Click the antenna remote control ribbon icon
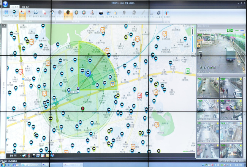Viewport: 247px width, 167px height. click(x=166, y=13)
